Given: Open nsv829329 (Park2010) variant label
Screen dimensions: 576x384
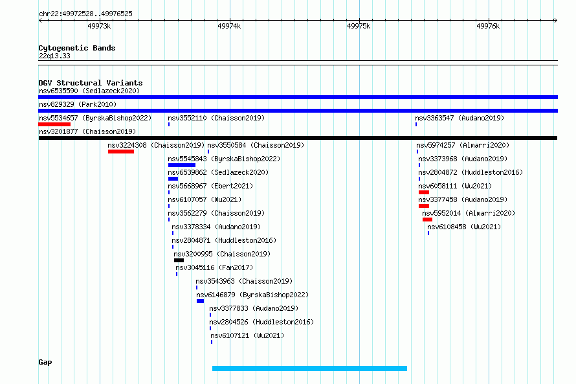Looking at the screenshot, I should pyautogui.click(x=78, y=104).
